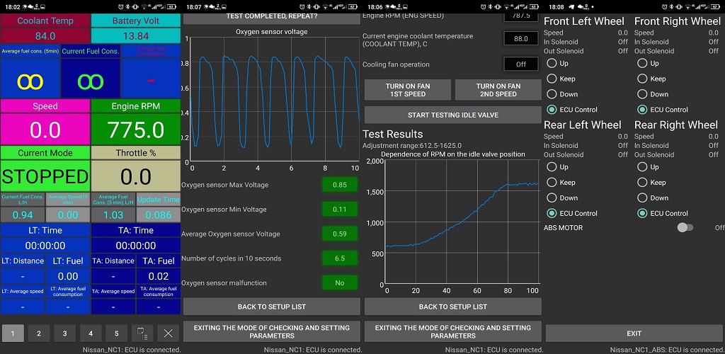This screenshot has height=354, width=725.
Task: Select Down for Rear Left Wheel
Action: 552,198
